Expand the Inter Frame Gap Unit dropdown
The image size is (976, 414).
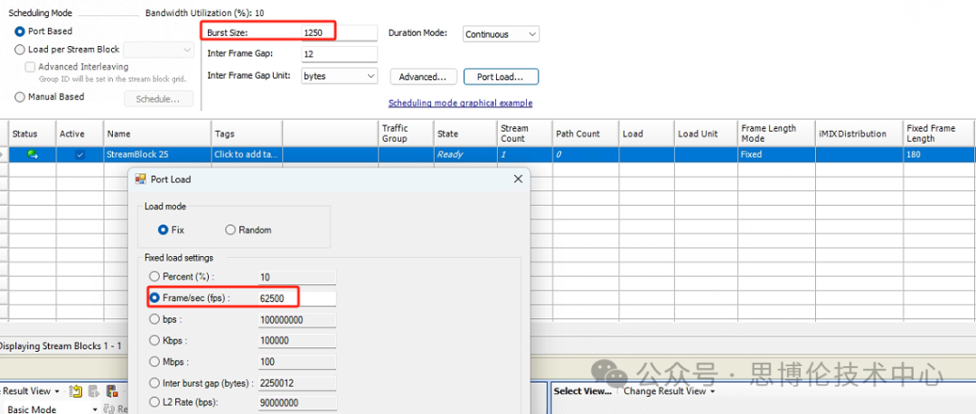click(x=369, y=77)
